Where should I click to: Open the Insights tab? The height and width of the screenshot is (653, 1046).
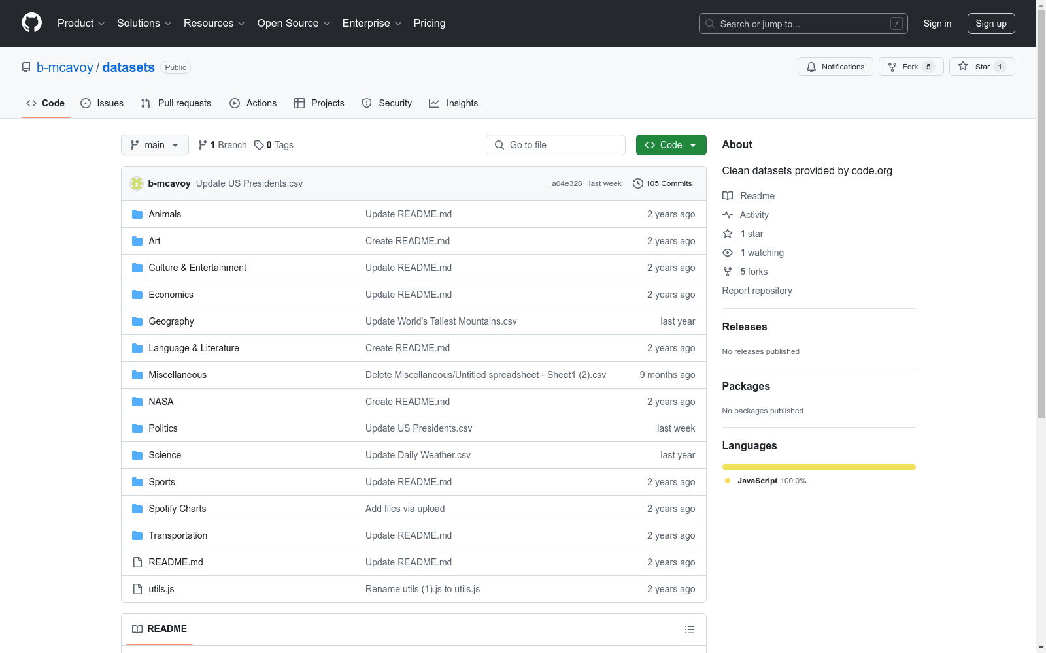pos(454,103)
